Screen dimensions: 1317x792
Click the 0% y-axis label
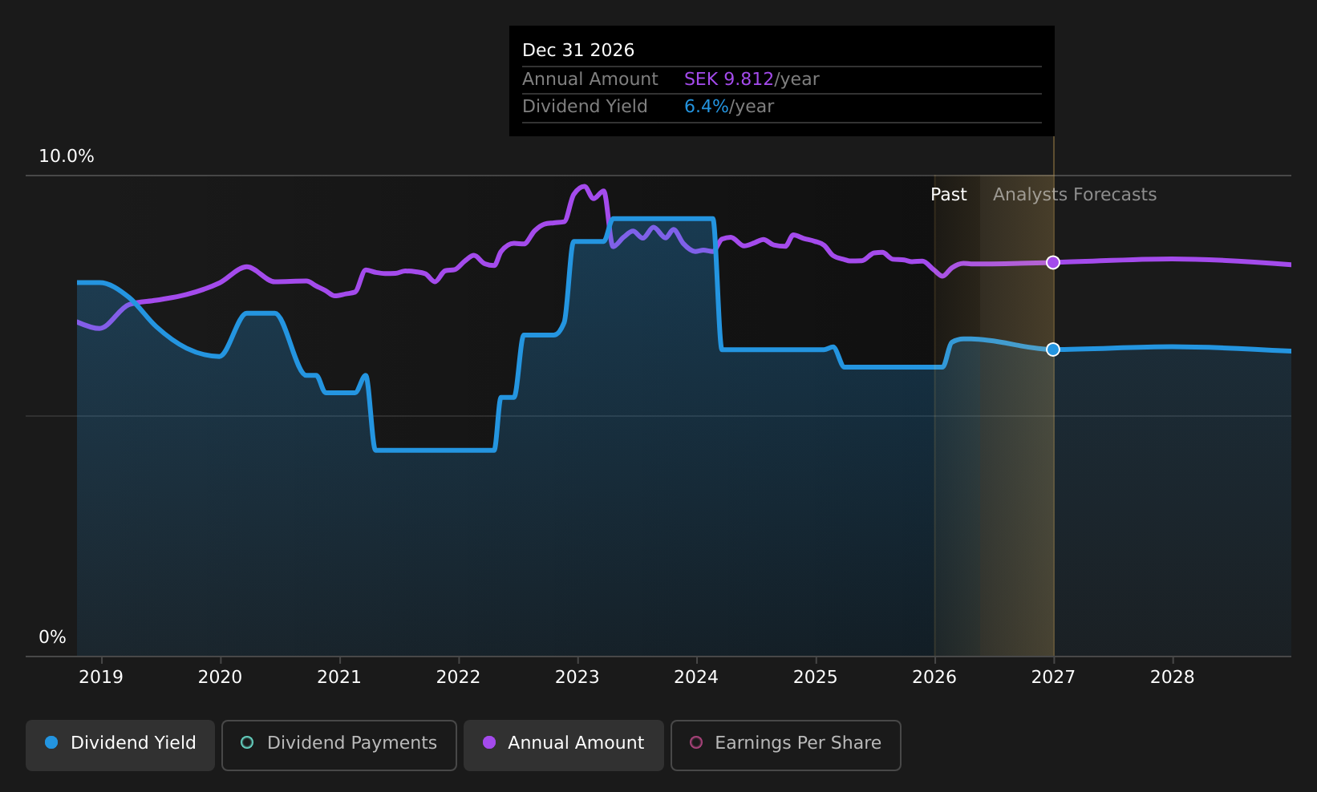[x=52, y=637]
